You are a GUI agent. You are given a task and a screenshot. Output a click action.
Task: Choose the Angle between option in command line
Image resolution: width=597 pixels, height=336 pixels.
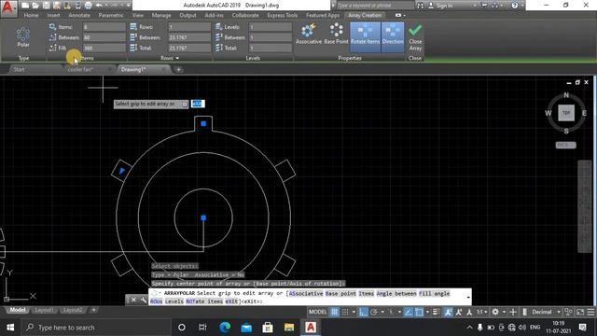(x=396, y=293)
